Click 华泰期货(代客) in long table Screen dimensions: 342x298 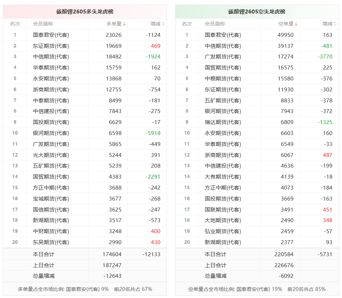coord(51,68)
